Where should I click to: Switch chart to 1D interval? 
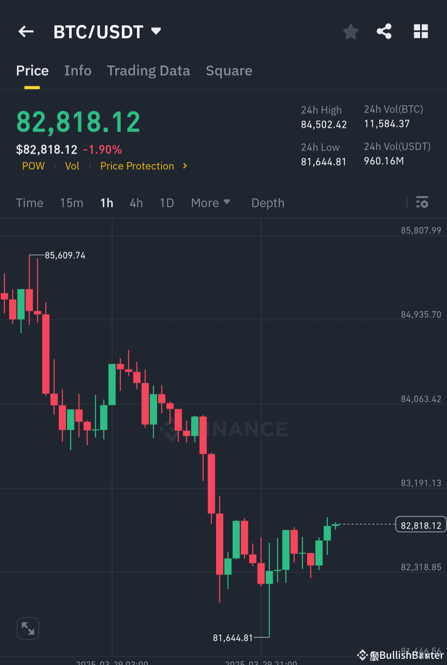(x=167, y=203)
